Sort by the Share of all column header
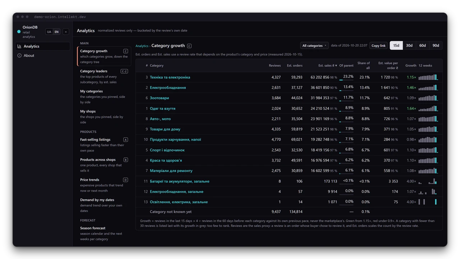 click(x=364, y=65)
